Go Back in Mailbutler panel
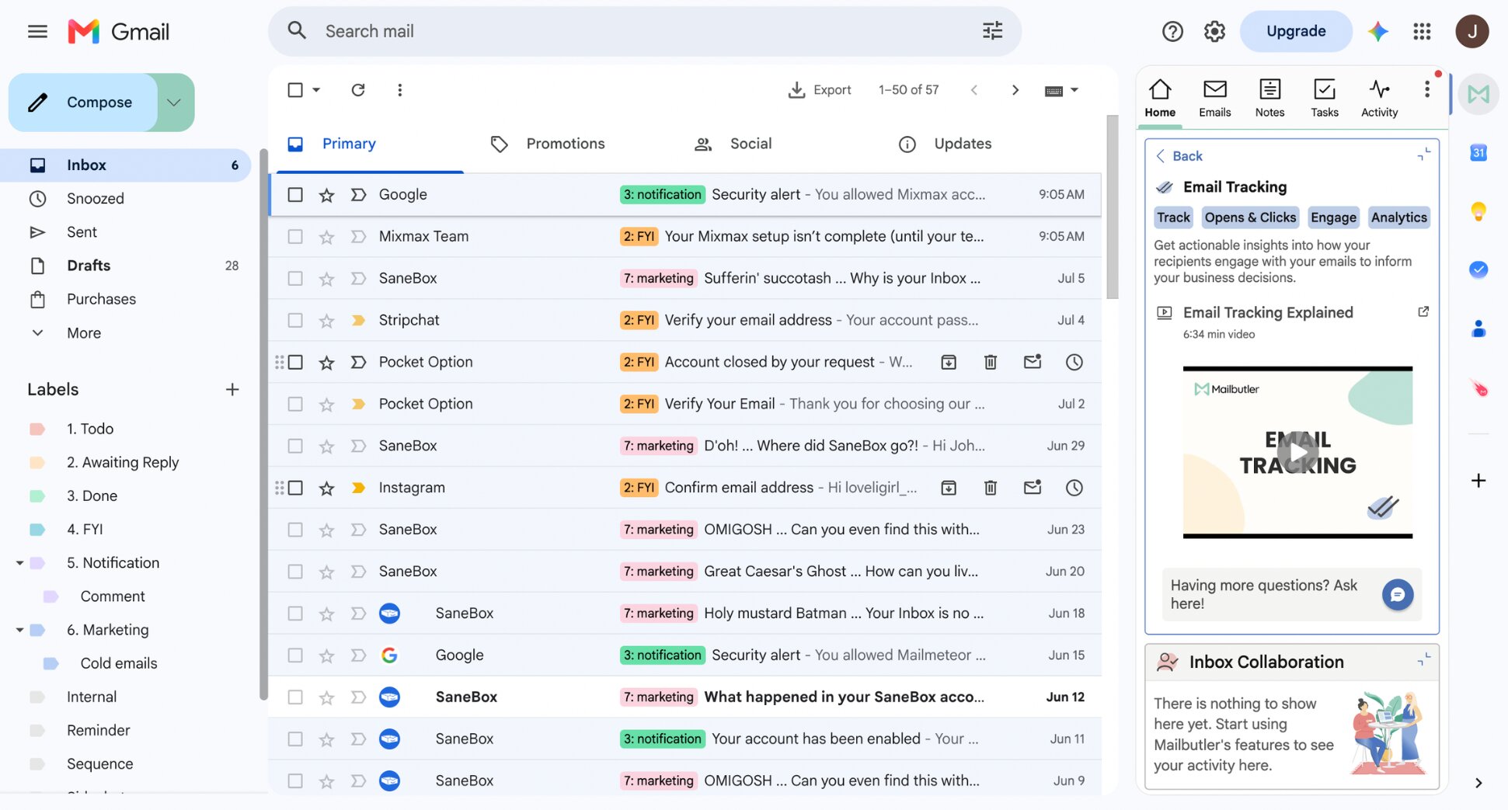 [1179, 156]
